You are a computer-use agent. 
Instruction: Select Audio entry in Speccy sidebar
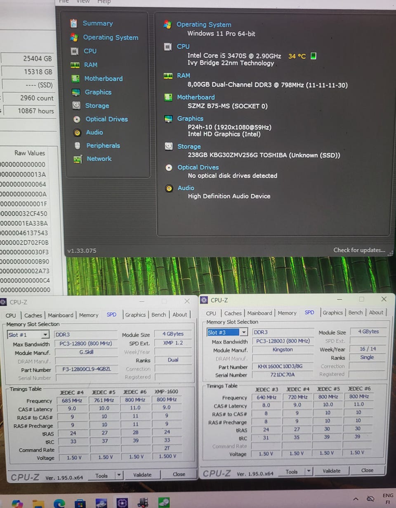pyautogui.click(x=94, y=132)
